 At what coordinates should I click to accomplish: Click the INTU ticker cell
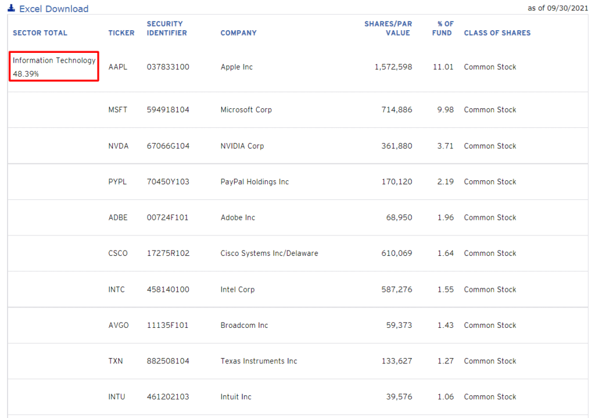116,396
